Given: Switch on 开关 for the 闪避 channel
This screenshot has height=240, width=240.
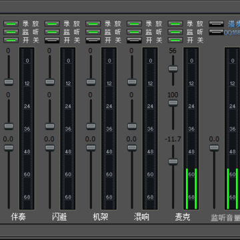Looking at the screenshot, I should click(52, 40).
